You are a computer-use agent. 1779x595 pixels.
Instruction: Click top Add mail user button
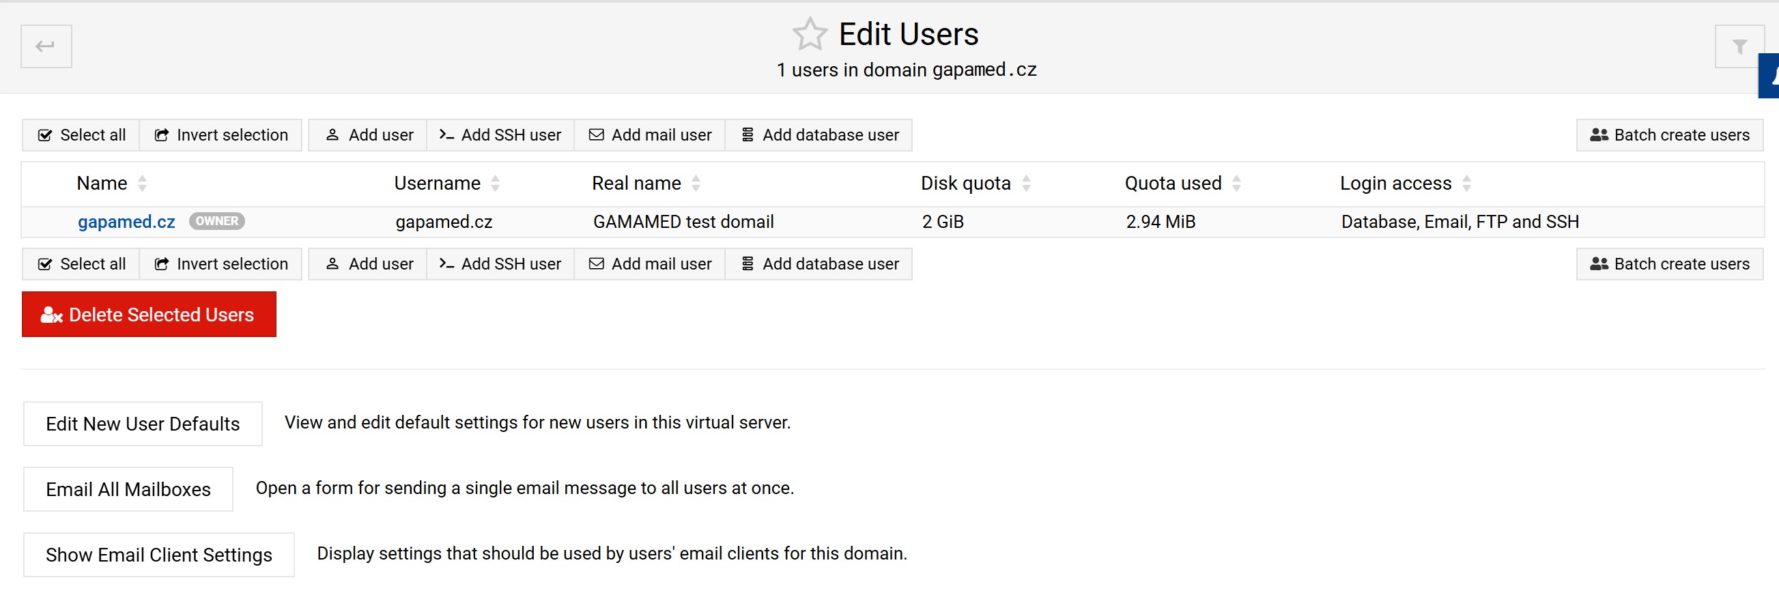649,135
